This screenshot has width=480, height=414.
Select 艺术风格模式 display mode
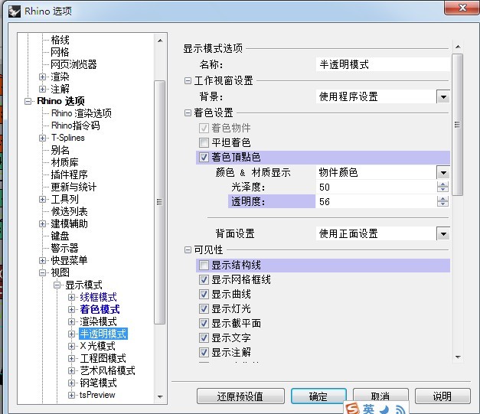point(107,370)
